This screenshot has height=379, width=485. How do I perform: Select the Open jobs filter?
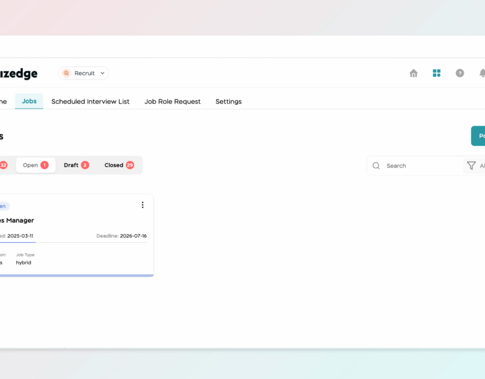[x=35, y=165]
